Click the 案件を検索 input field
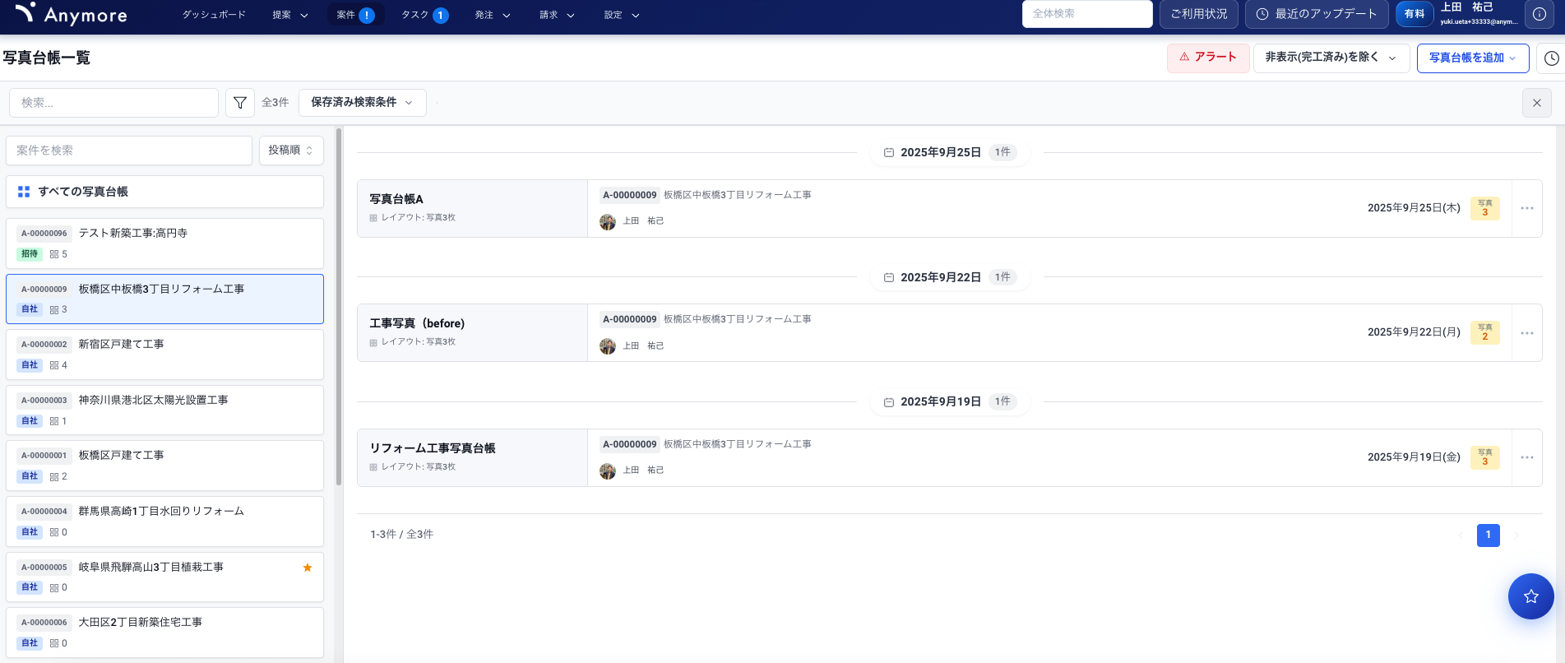 click(129, 151)
